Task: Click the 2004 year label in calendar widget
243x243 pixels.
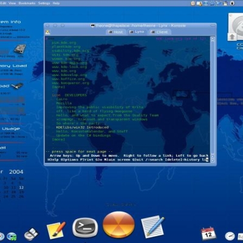Action: click(16, 172)
